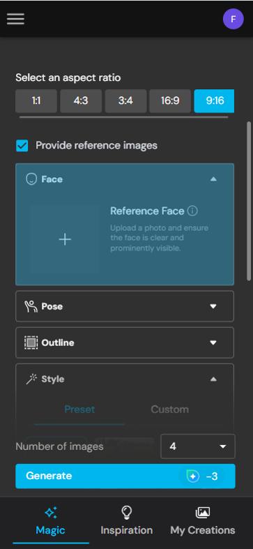The image size is (253, 549).
Task: Click the Inspiration lightbulb icon
Action: click(126, 513)
